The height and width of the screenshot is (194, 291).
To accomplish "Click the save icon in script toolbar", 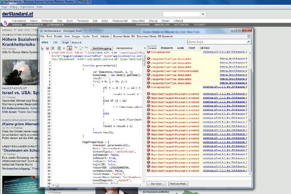I will [x=52, y=48].
